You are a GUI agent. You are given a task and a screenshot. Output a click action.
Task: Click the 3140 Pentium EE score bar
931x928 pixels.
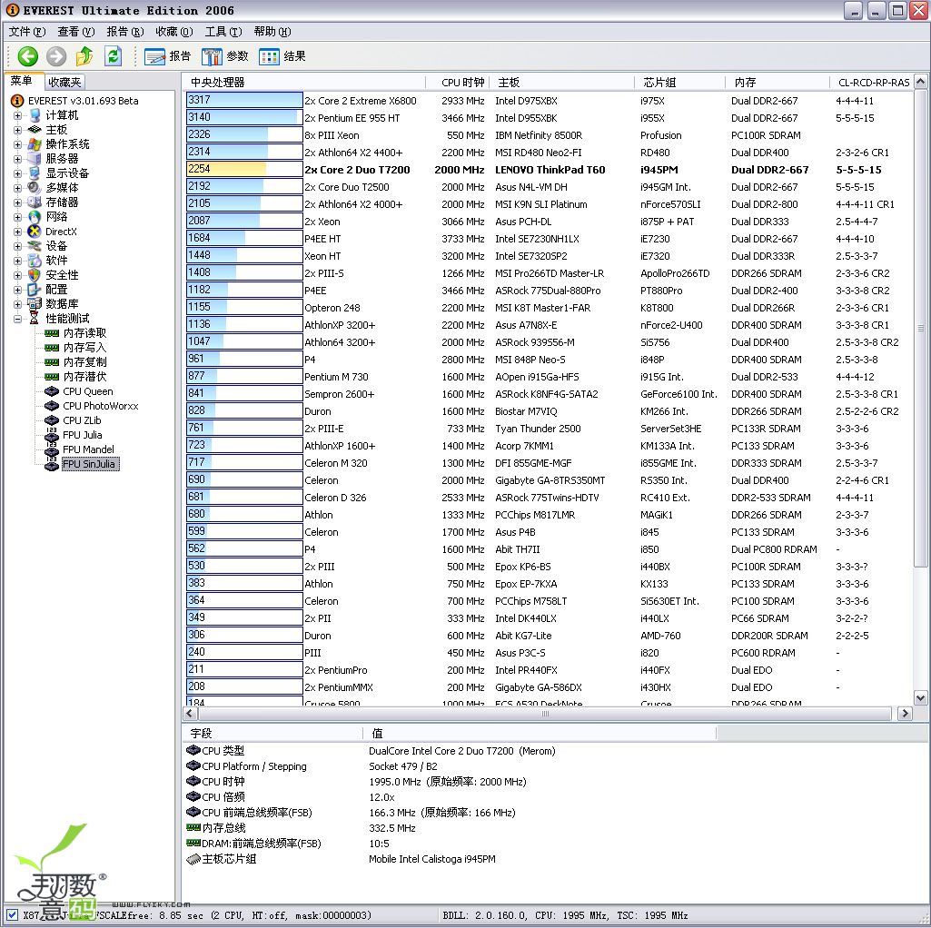pyautogui.click(x=244, y=117)
